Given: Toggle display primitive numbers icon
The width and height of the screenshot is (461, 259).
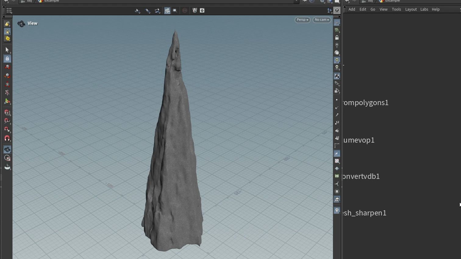Looking at the screenshot, I should pyautogui.click(x=337, y=138).
